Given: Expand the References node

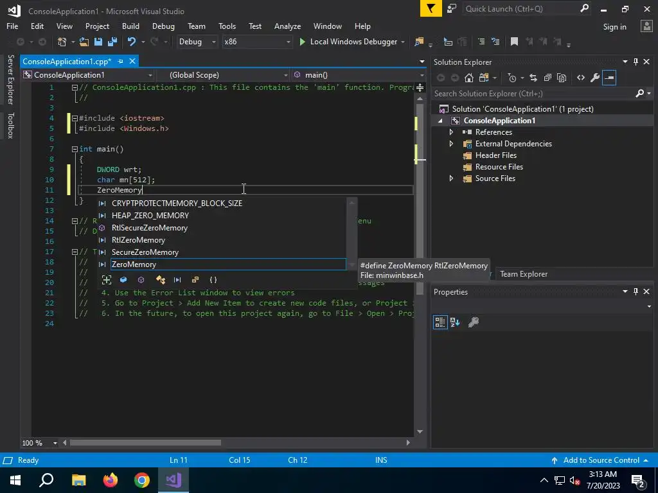Looking at the screenshot, I should 451,132.
